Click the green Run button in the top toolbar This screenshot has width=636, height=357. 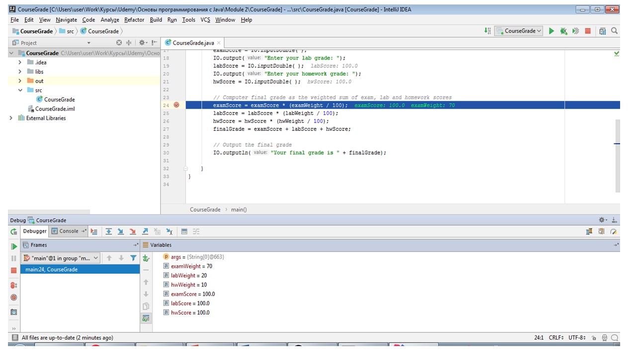coord(551,31)
